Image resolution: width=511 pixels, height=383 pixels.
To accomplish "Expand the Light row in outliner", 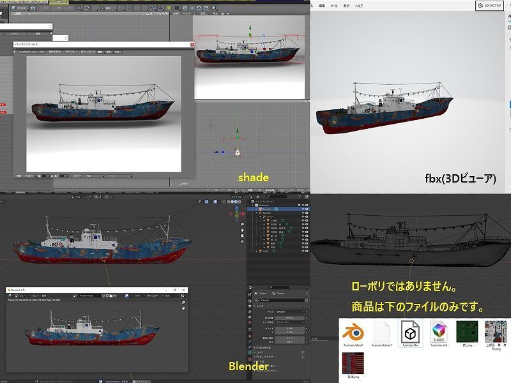I will click(257, 251).
